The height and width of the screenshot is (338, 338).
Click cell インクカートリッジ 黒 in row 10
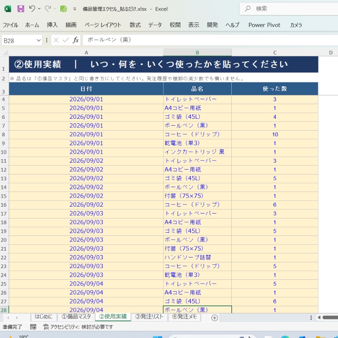[x=197, y=152]
